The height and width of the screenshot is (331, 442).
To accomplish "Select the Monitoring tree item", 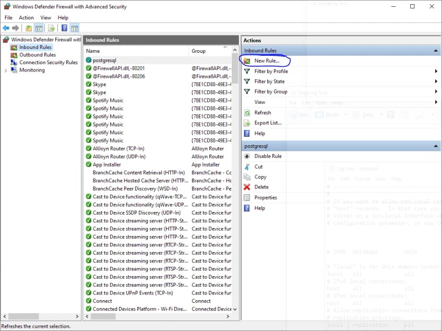I will click(32, 70).
